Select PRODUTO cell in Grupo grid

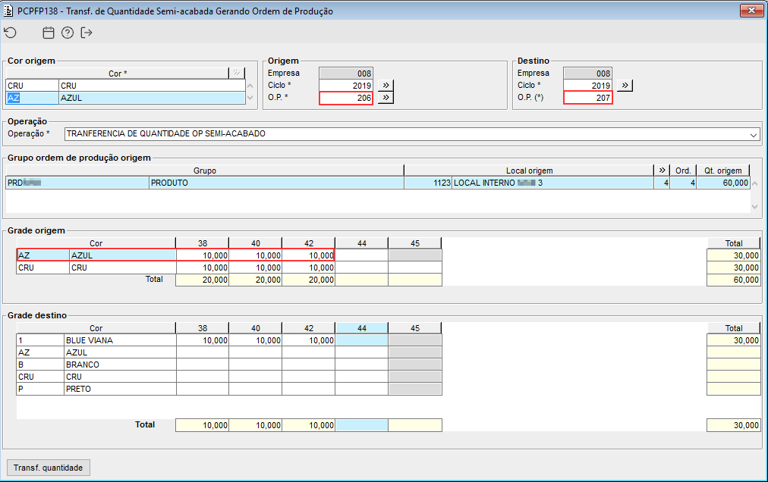[276, 183]
